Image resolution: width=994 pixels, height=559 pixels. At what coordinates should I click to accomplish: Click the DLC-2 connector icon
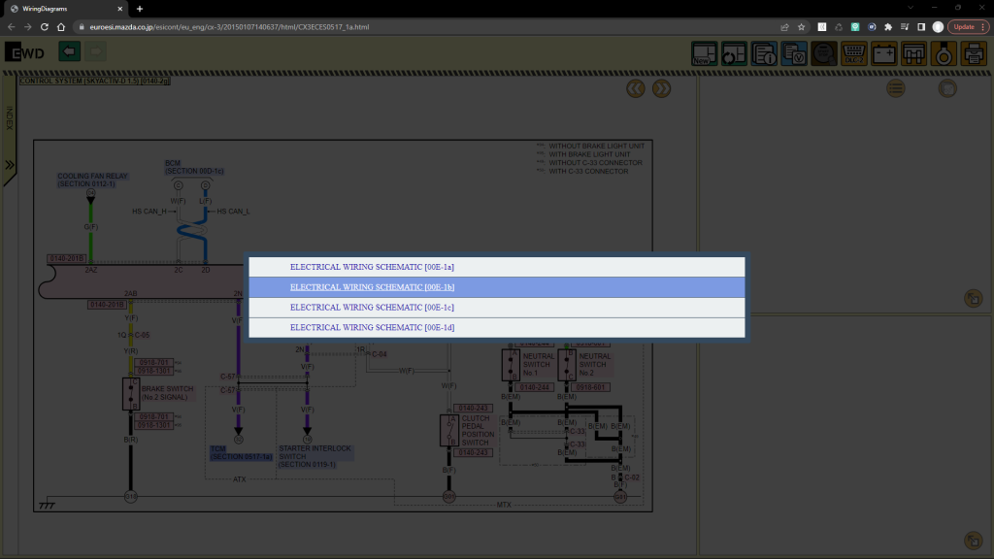coord(854,53)
